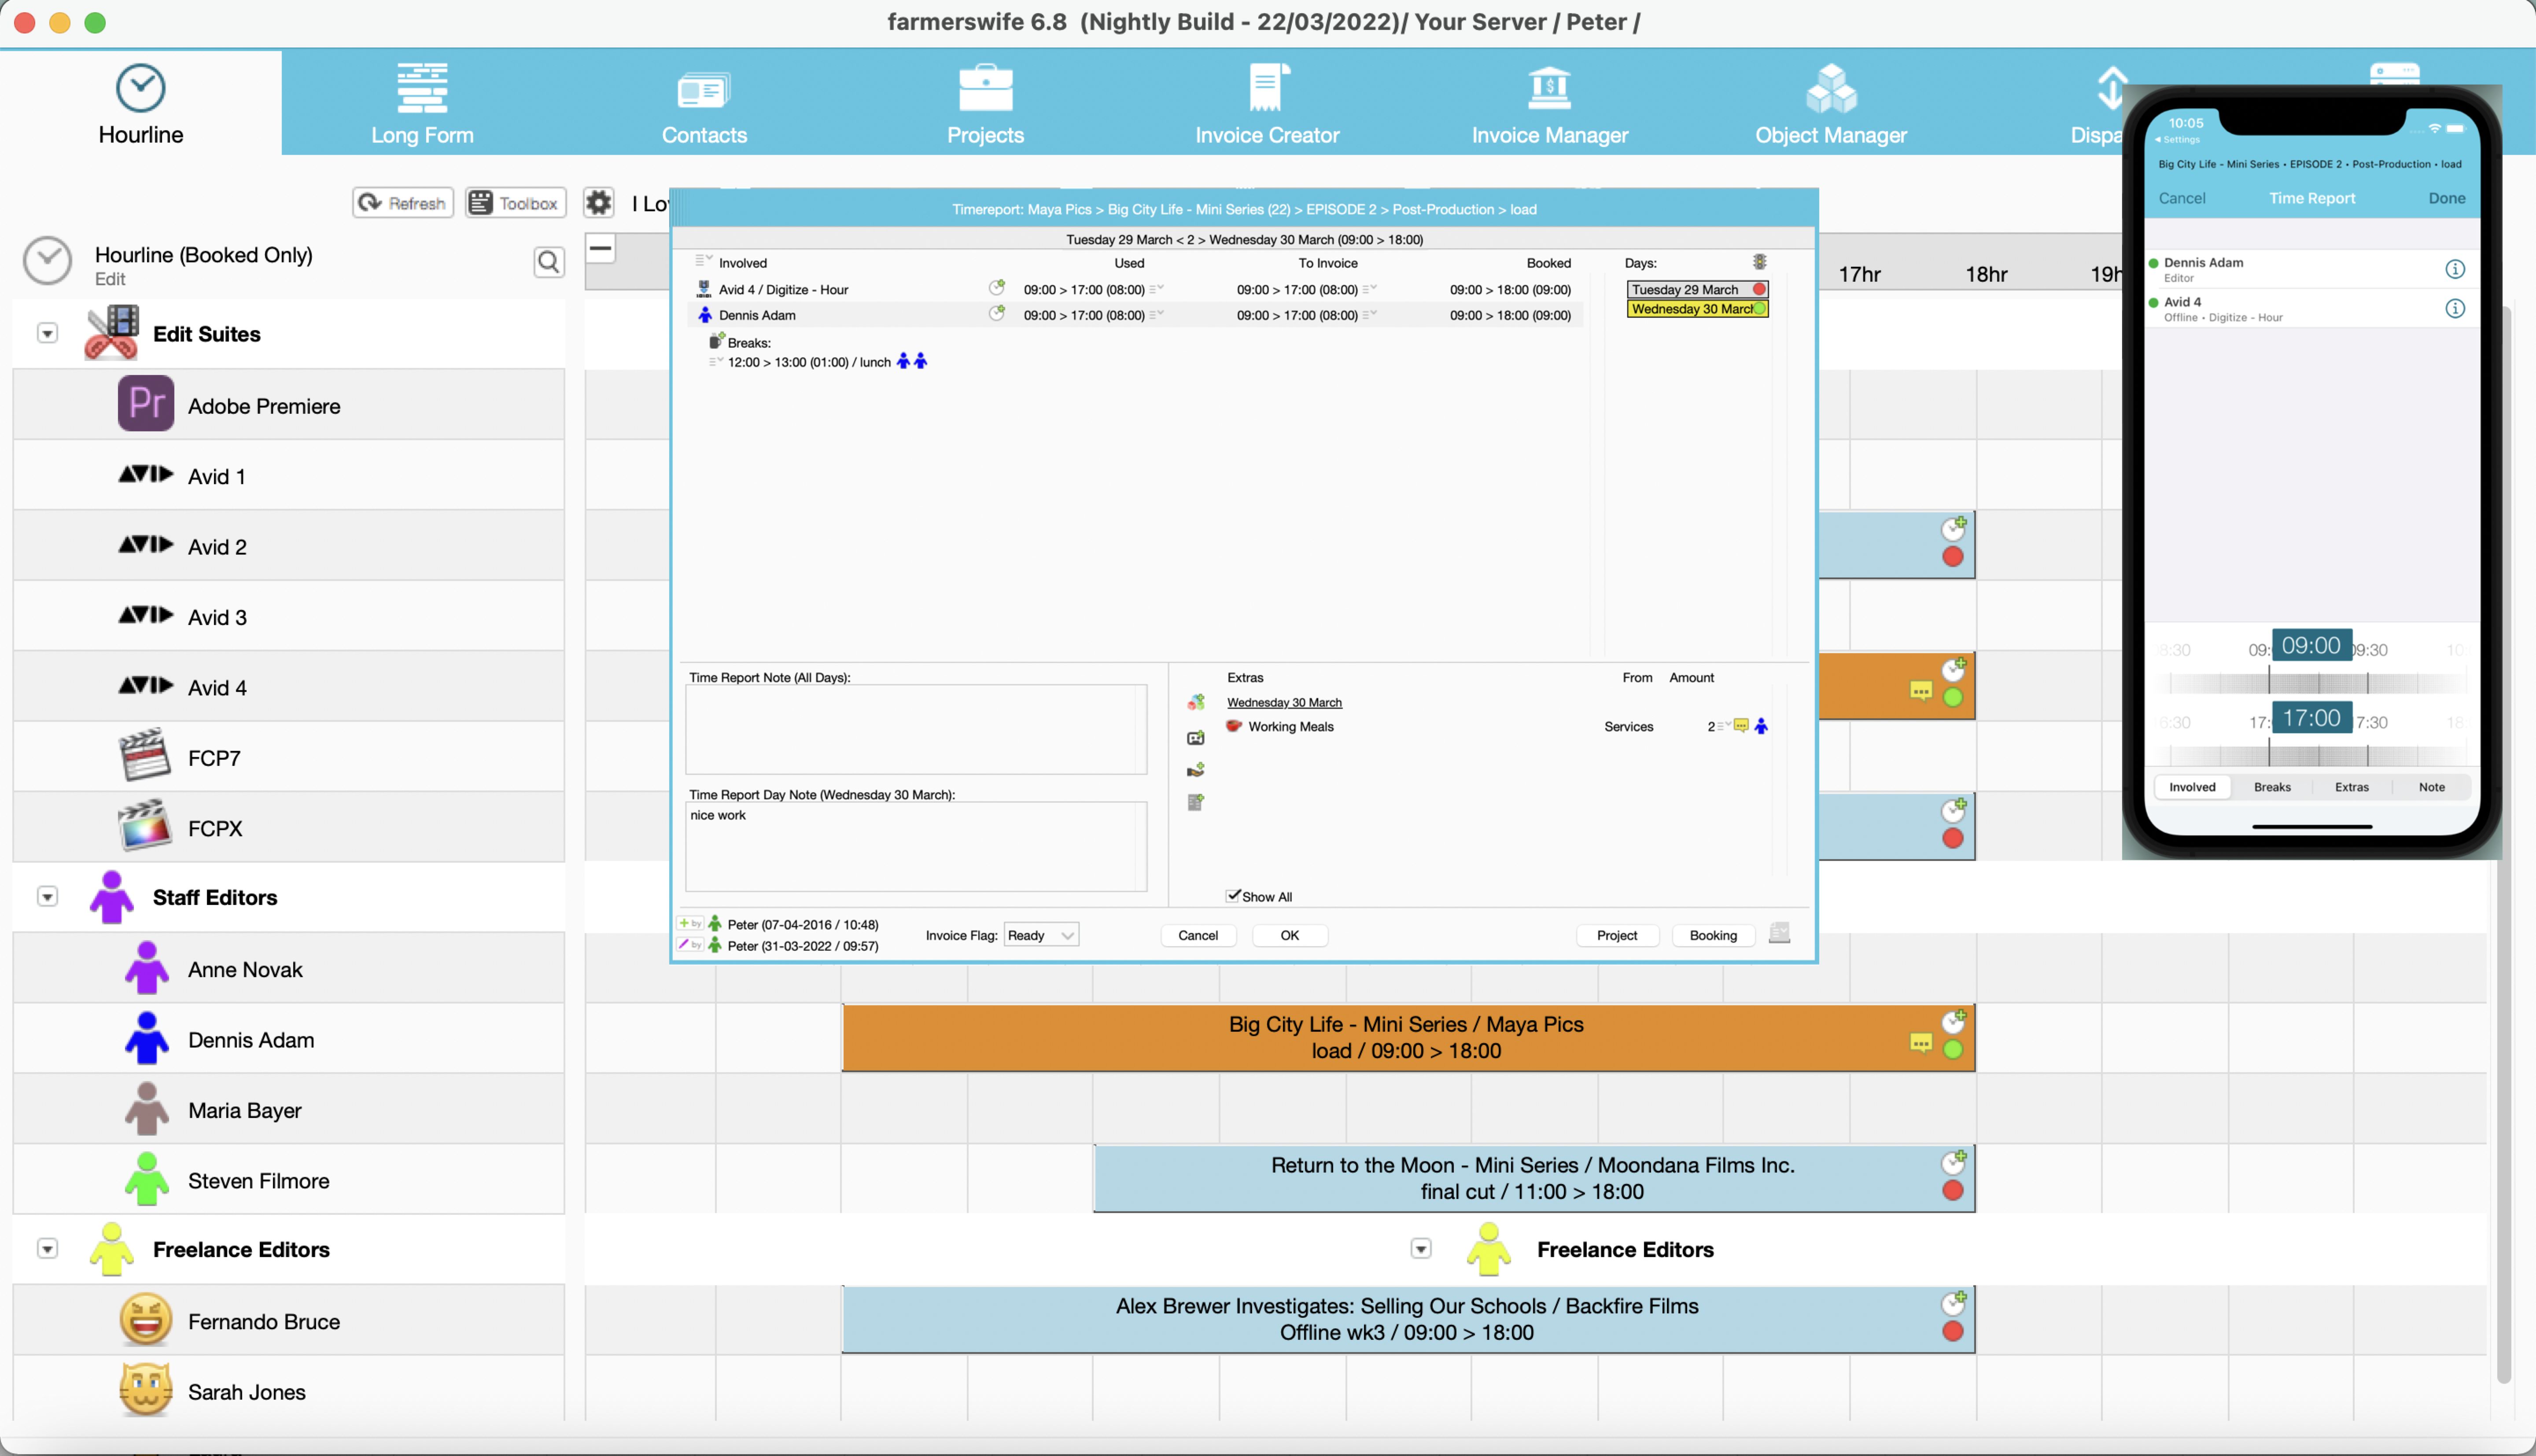Open the Contacts module
Screen dimensions: 2536x1456
(x=704, y=104)
